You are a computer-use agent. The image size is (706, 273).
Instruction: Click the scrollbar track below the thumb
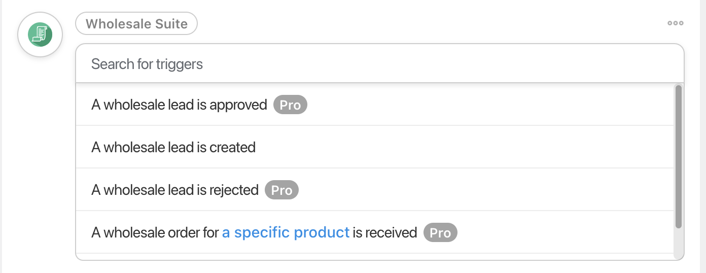pyautogui.click(x=679, y=243)
